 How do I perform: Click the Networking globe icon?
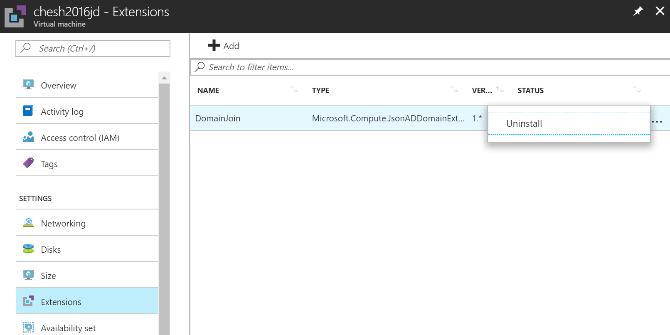28,223
